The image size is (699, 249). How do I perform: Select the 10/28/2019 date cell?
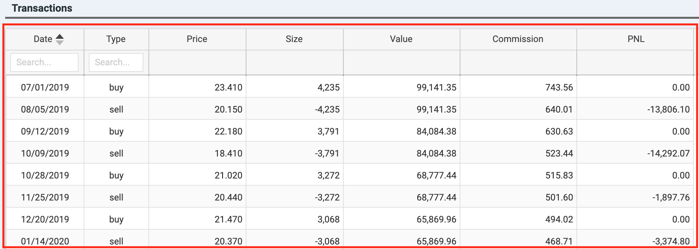click(x=45, y=175)
